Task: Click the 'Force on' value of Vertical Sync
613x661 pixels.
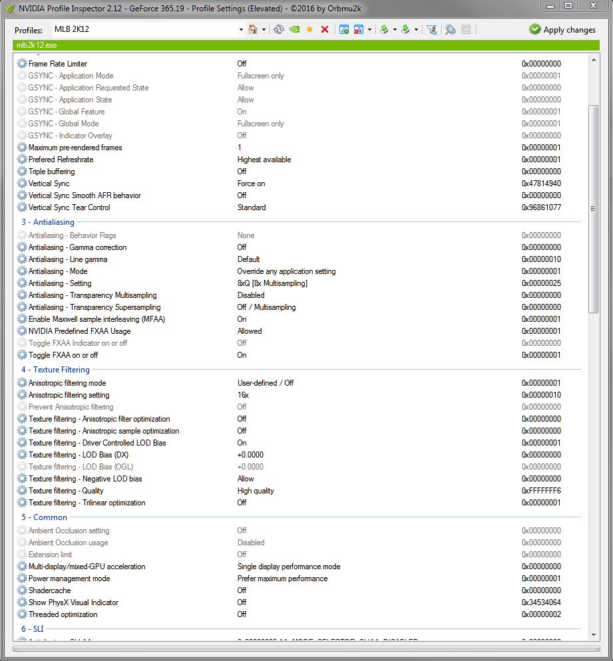Action: [x=252, y=184]
